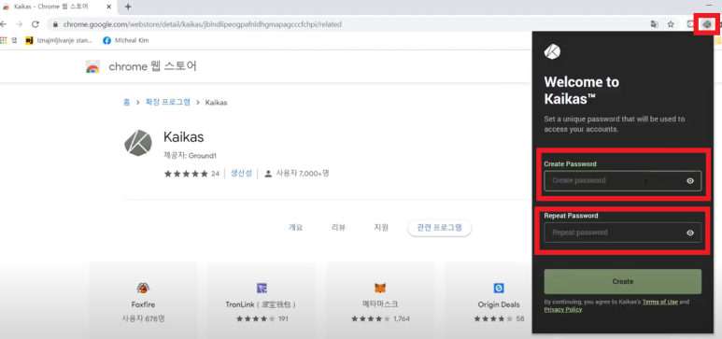Open the Google Translate icon in address bar

click(654, 24)
